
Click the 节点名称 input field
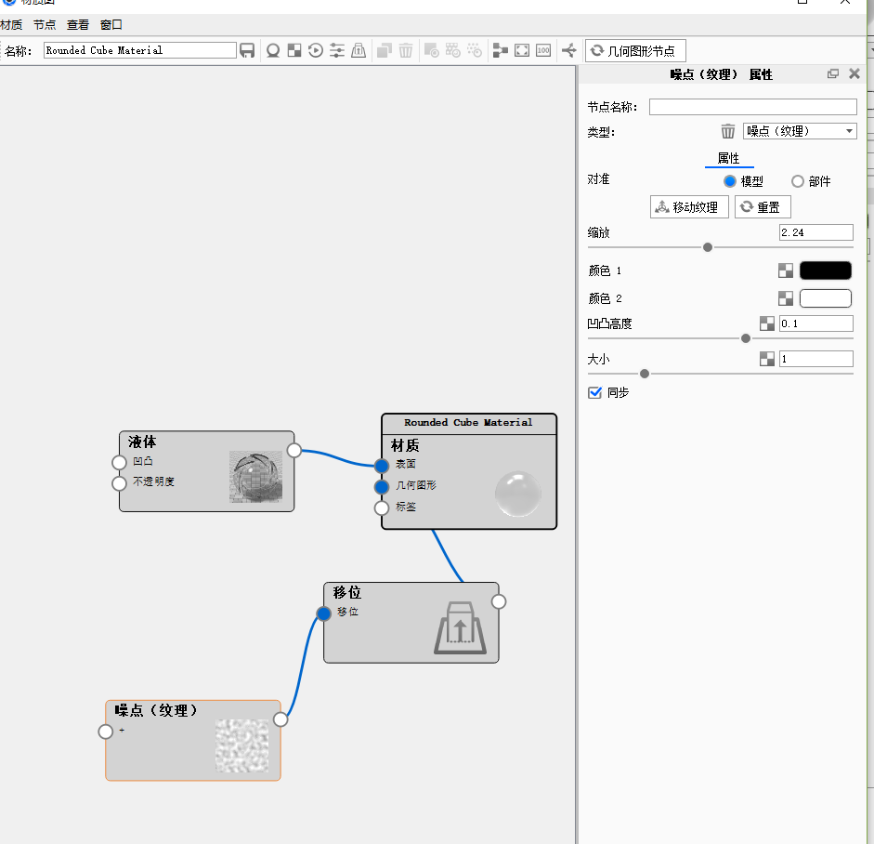[x=752, y=107]
